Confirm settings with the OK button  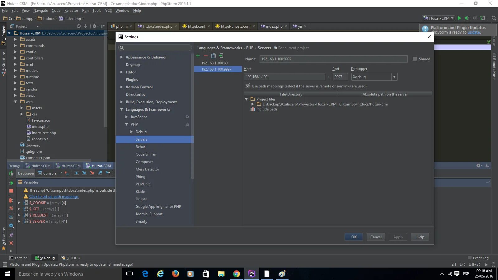tap(354, 237)
